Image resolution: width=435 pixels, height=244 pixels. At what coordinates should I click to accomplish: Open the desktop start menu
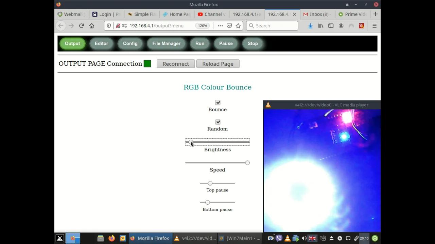(x=59, y=238)
